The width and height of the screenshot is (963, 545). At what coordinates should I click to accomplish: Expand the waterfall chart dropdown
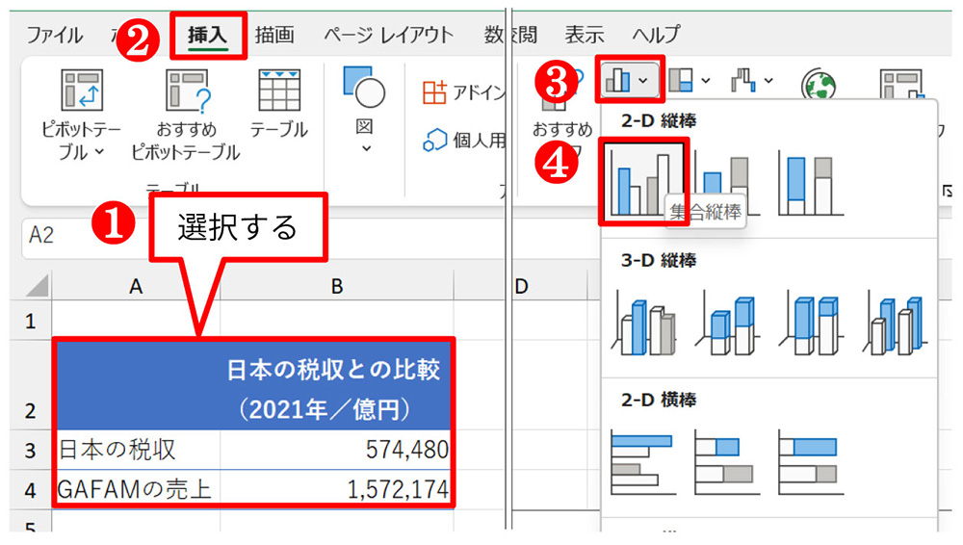pos(752,80)
